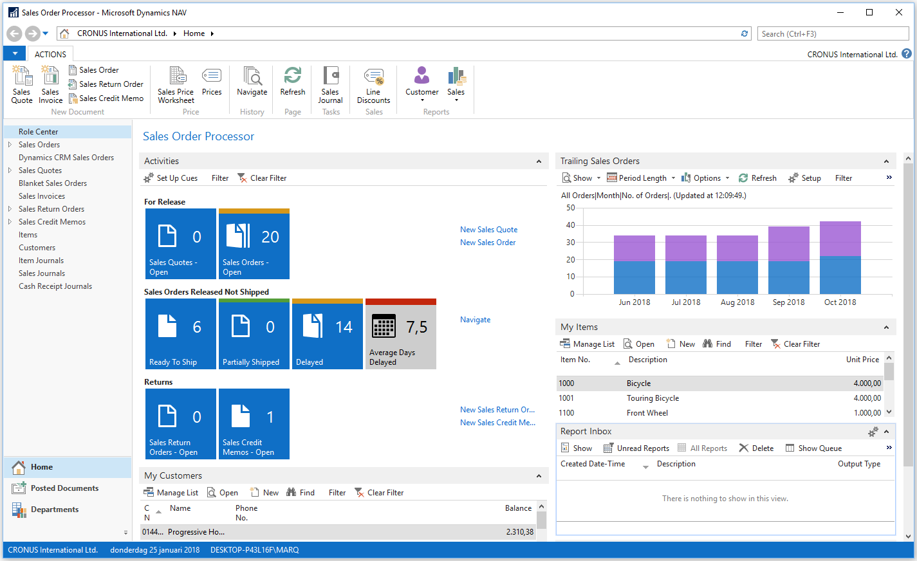Open the Sales Quotes - Open tile
This screenshot has width=917, height=561.
[181, 244]
